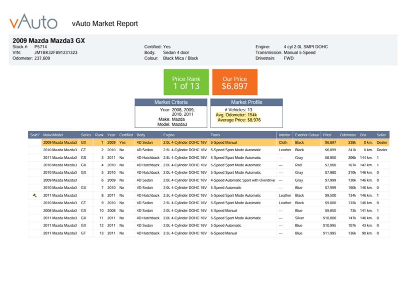Click the stock number P5714
Image resolution: width=400 pixels, height=287 pixels.
40,47
